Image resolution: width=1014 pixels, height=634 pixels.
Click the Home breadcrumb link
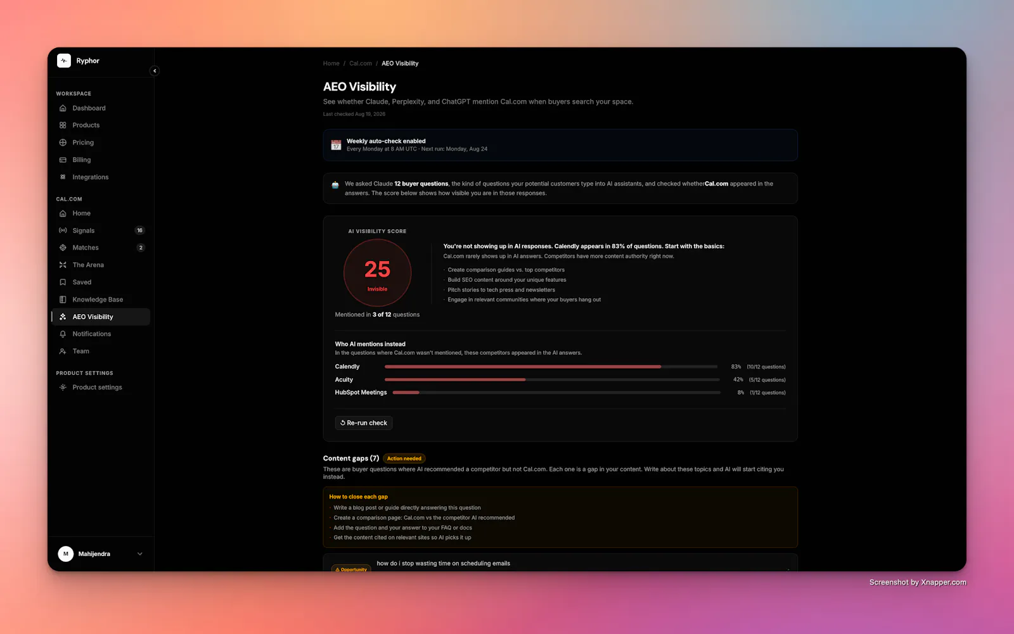click(x=331, y=63)
